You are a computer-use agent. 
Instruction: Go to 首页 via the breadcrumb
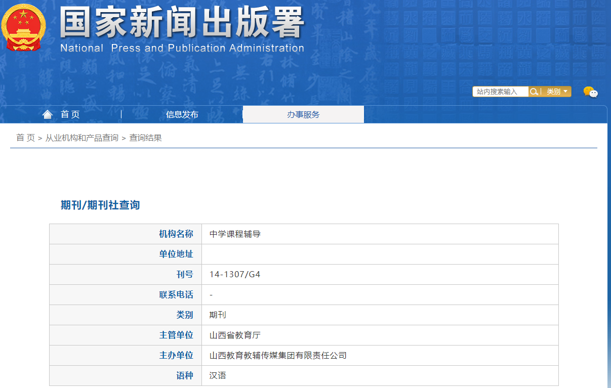25,138
